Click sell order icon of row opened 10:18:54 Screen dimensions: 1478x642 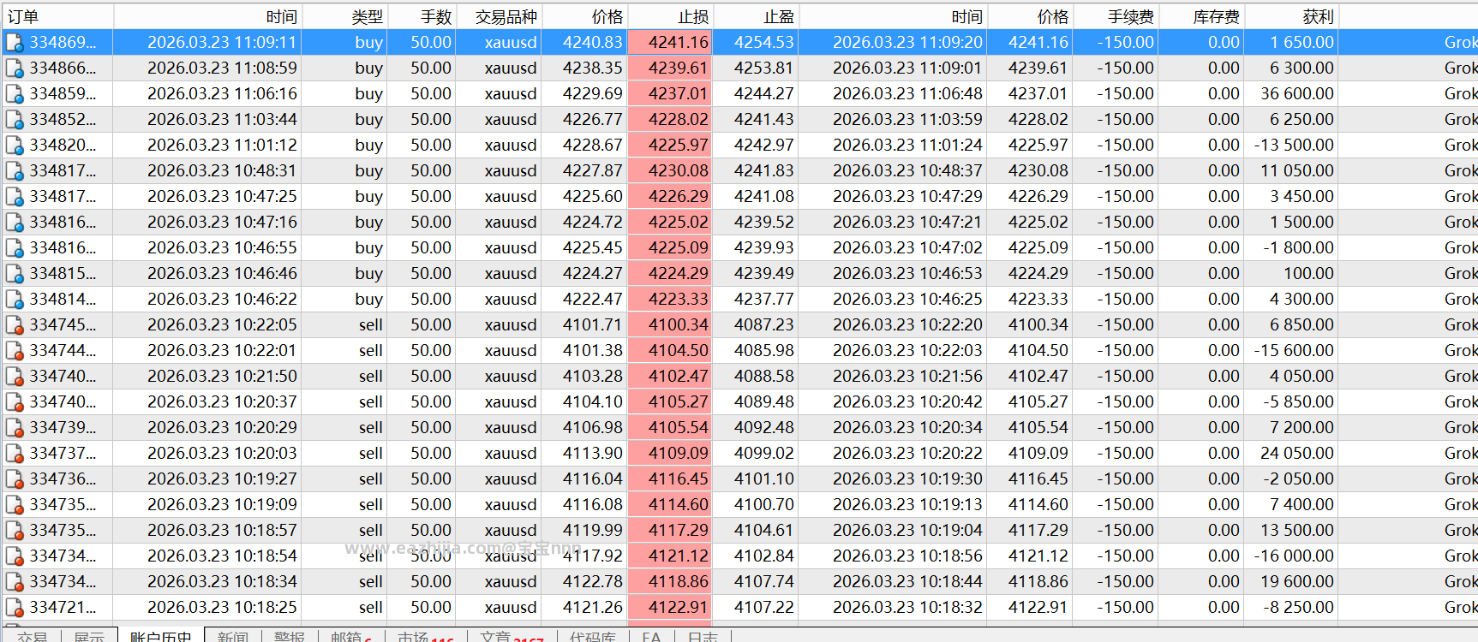pos(15,556)
